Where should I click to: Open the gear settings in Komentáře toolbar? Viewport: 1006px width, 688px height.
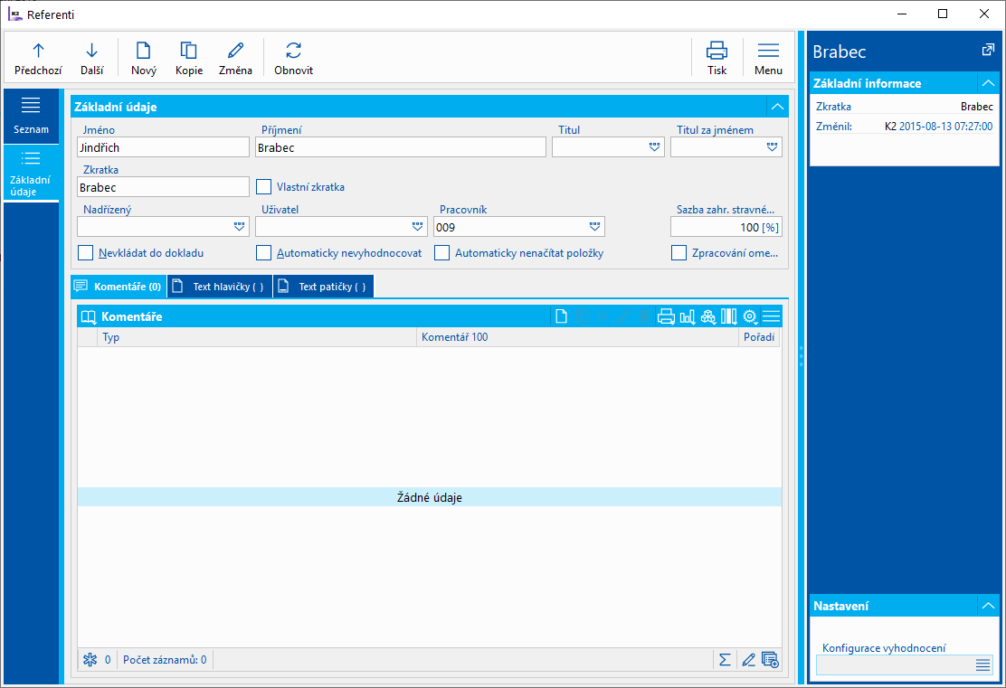[x=750, y=316]
